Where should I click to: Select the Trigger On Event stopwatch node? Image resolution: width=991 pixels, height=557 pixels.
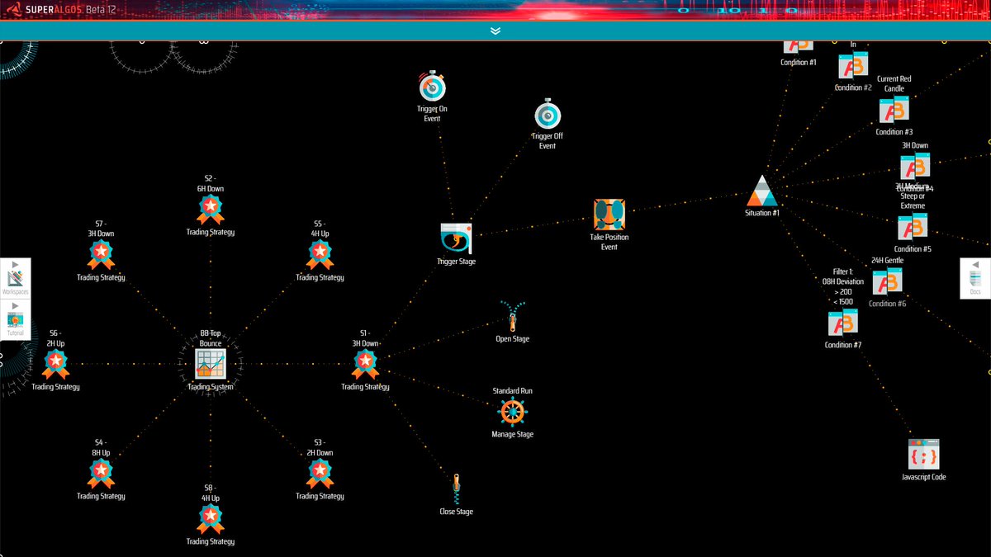point(432,87)
